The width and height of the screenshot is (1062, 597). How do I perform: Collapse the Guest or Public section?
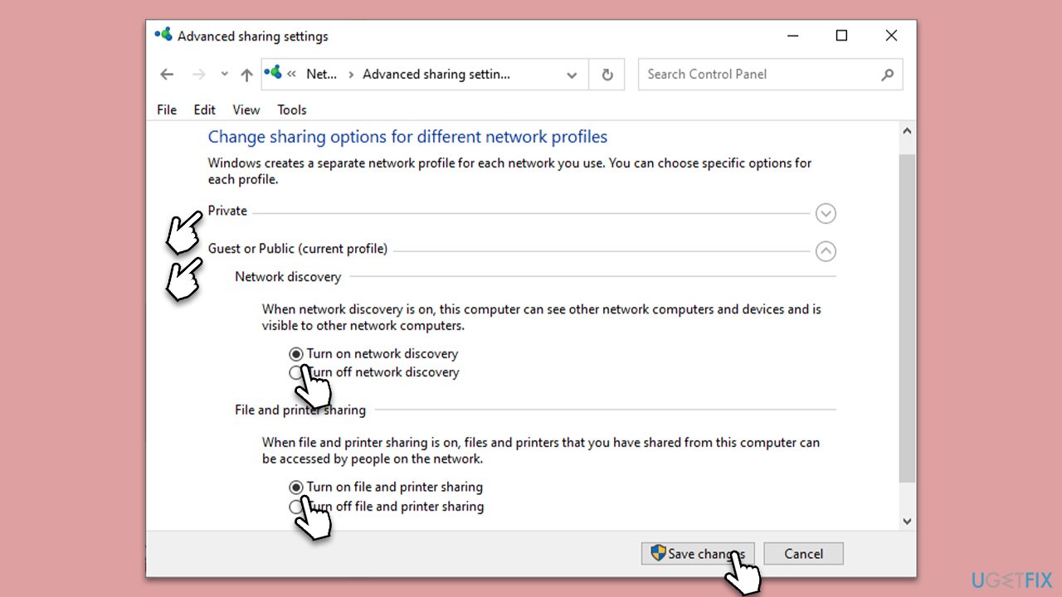(826, 250)
